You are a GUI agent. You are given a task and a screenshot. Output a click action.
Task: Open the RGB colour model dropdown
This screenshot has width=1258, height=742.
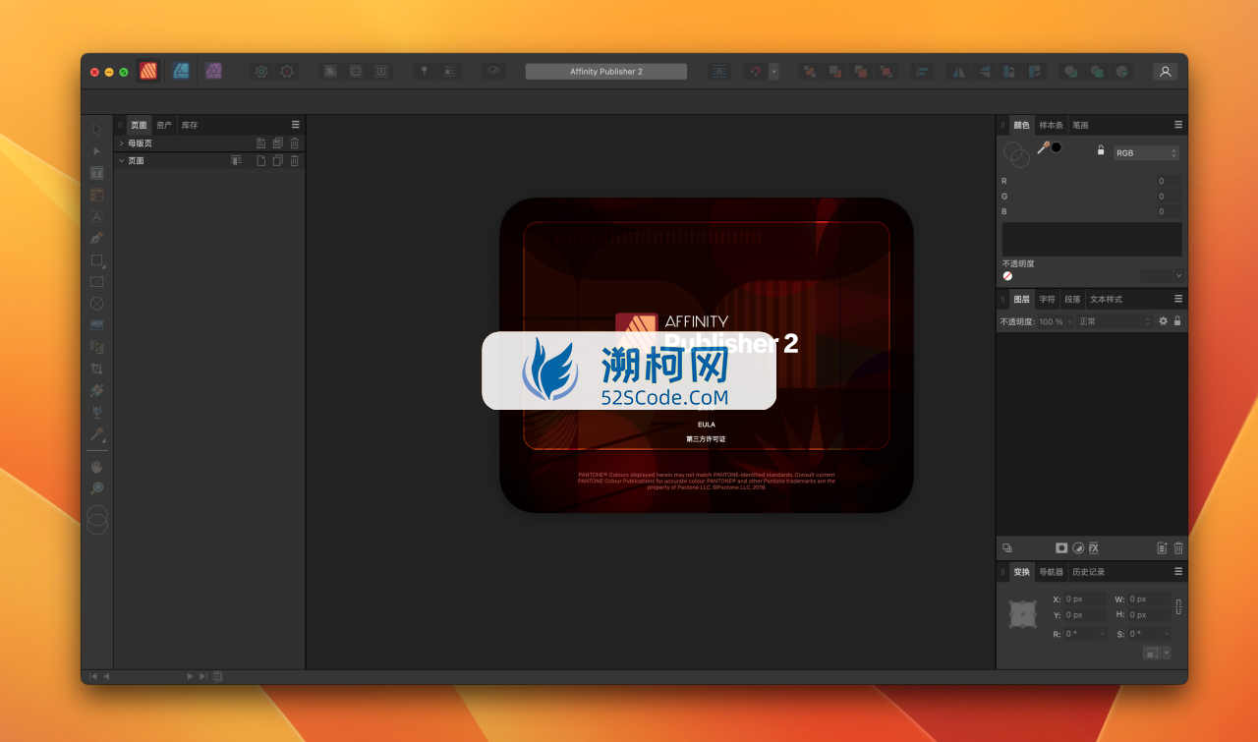1145,153
